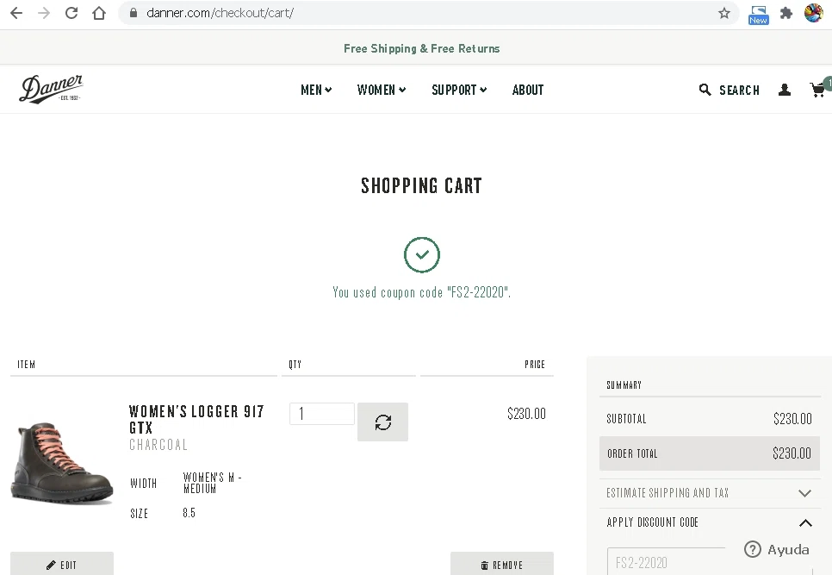Go back with browser back arrow
The width and height of the screenshot is (832, 575).
(16, 13)
